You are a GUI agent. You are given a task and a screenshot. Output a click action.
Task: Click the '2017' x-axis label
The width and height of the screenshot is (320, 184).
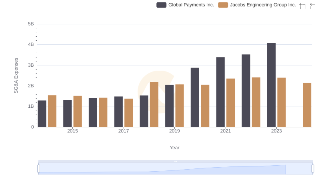pos(124,131)
